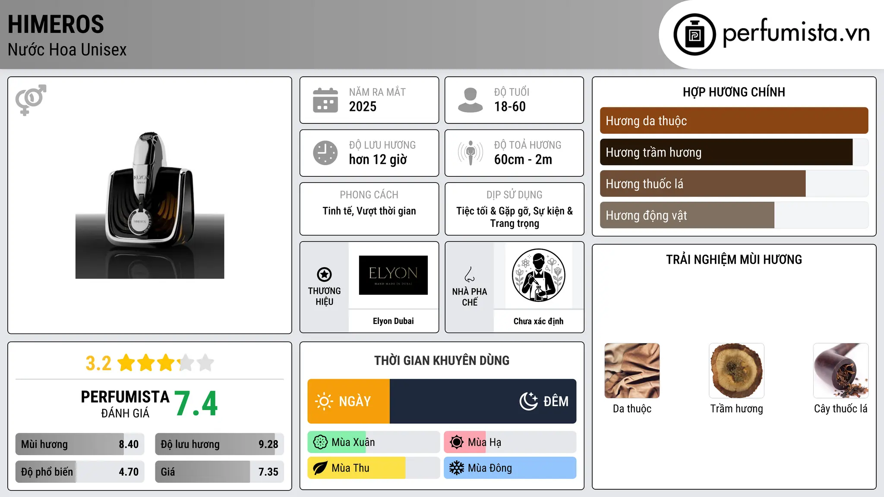Click the 18-60 age range value
The height and width of the screenshot is (497, 884).
point(510,107)
